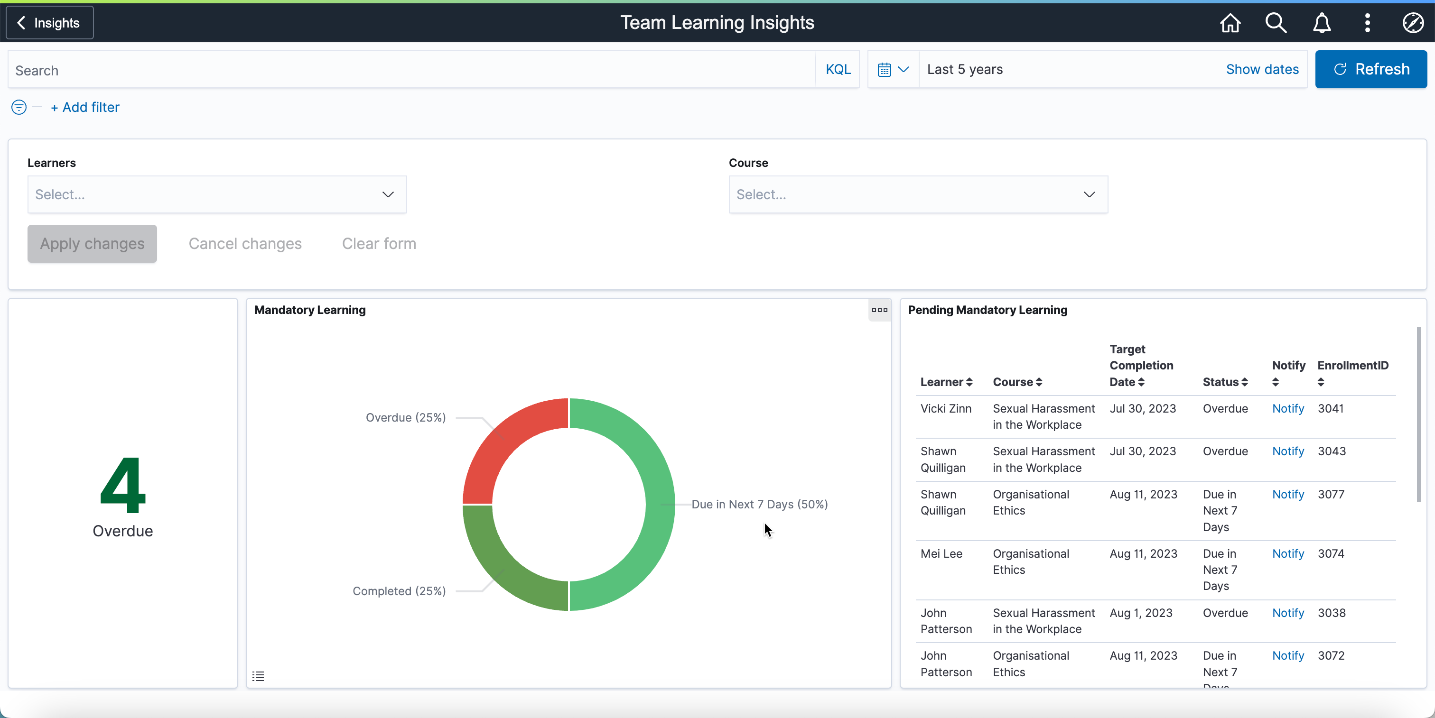Click the compass navigation icon top right
Screen dimensions: 1435x718
[x=1413, y=23]
